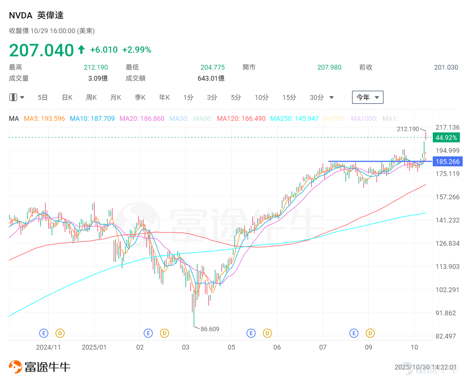Toggle the MA60 indicator line
Screen dimensions: 466x382
point(203,119)
